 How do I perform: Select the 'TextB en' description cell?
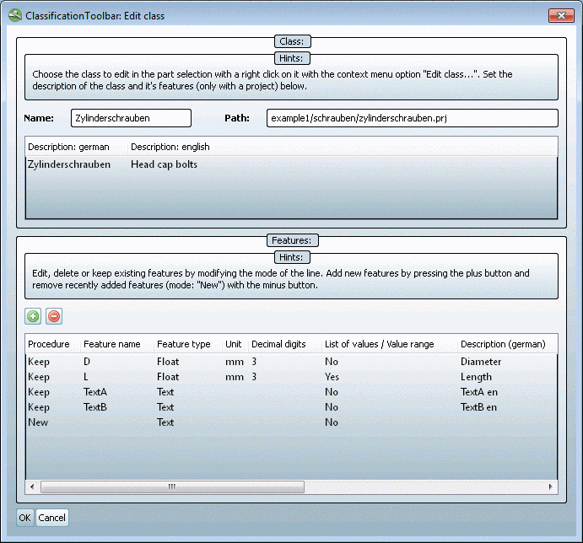click(x=479, y=407)
